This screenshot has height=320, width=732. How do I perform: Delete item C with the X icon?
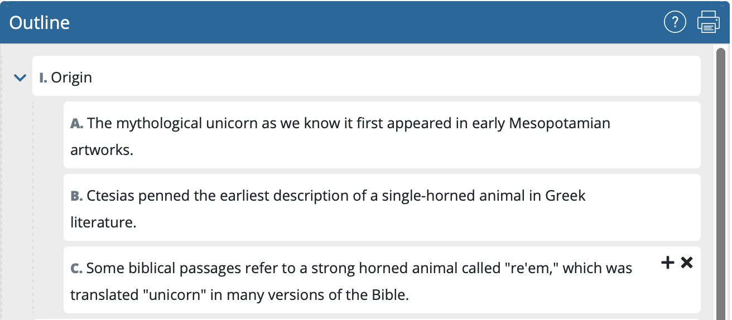tap(687, 262)
